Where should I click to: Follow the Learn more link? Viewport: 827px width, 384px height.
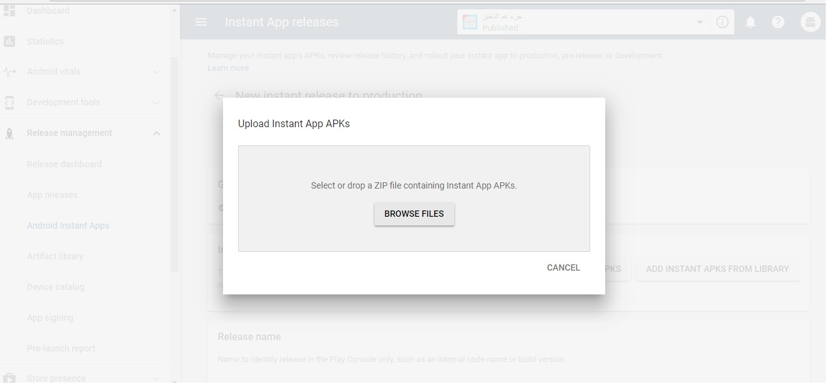click(x=228, y=68)
